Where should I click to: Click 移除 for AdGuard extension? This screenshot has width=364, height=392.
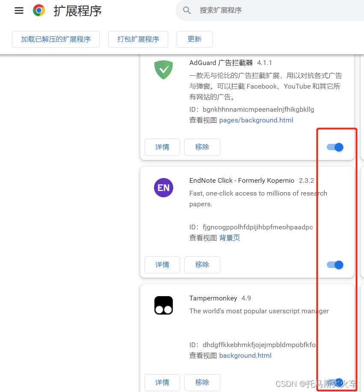[202, 147]
